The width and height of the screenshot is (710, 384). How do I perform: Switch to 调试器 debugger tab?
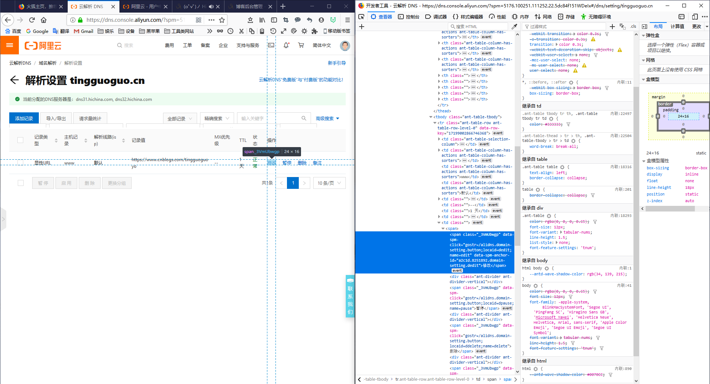point(436,17)
